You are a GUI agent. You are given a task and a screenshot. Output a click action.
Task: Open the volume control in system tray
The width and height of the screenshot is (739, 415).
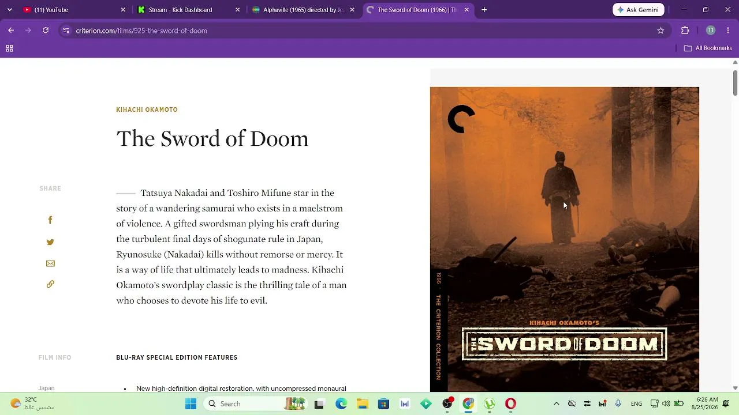pos(666,403)
